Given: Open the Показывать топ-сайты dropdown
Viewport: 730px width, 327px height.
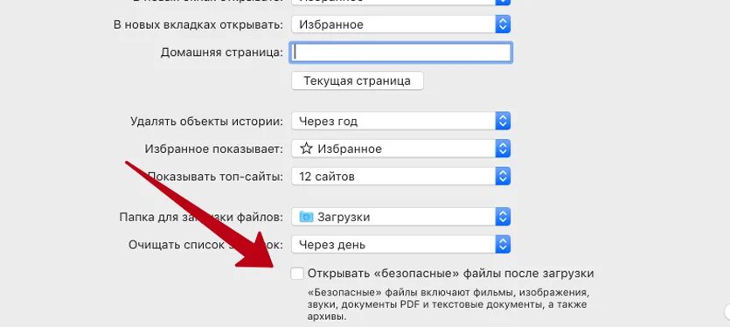Looking at the screenshot, I should pos(401,177).
